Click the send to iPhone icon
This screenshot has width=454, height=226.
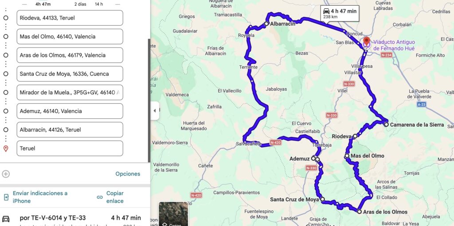[6, 197]
